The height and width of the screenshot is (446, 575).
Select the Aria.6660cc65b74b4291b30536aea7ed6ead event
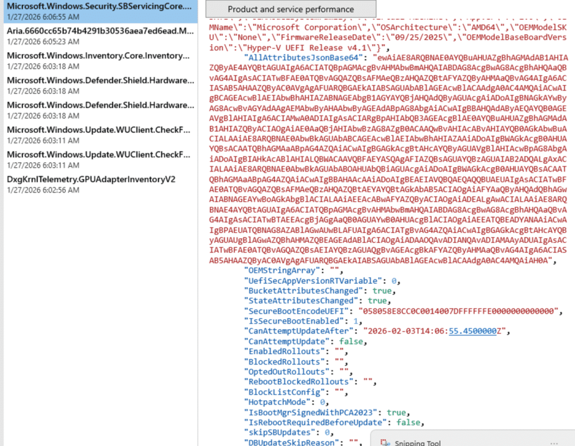(x=98, y=36)
